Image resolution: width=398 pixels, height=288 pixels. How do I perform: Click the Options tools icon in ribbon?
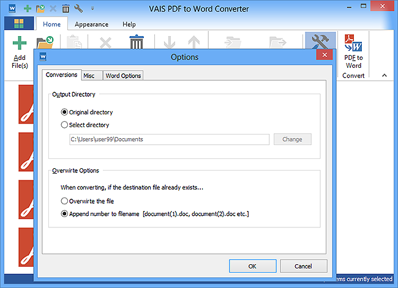tap(320, 40)
